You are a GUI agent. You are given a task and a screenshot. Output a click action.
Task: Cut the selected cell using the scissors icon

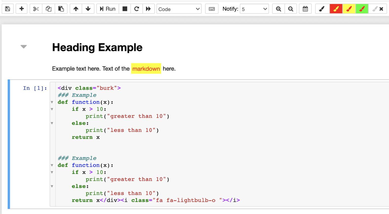(35, 9)
